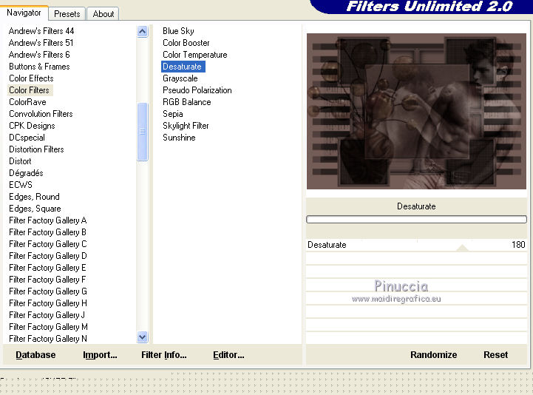
Task: Choose the Grayscale filter
Action: pos(180,78)
